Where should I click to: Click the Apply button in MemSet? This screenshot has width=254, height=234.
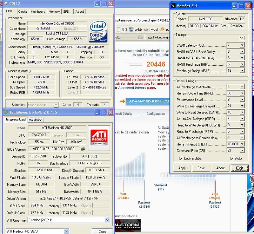pyautogui.click(x=182, y=168)
